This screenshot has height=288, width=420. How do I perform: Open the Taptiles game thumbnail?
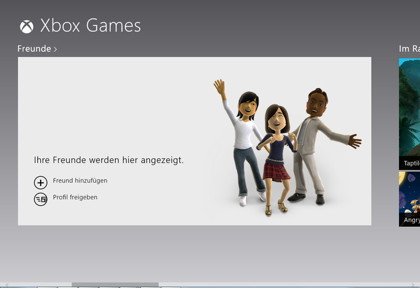tap(409, 114)
